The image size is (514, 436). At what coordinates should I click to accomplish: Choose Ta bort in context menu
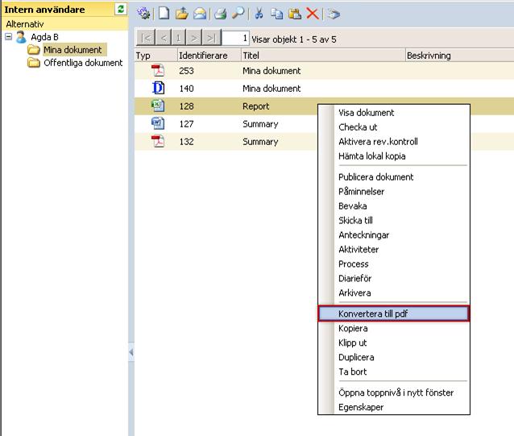click(394, 372)
